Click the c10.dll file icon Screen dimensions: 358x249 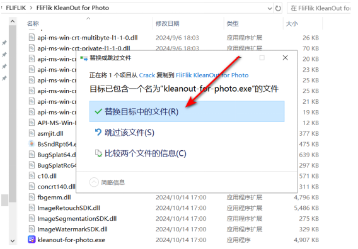(32, 175)
